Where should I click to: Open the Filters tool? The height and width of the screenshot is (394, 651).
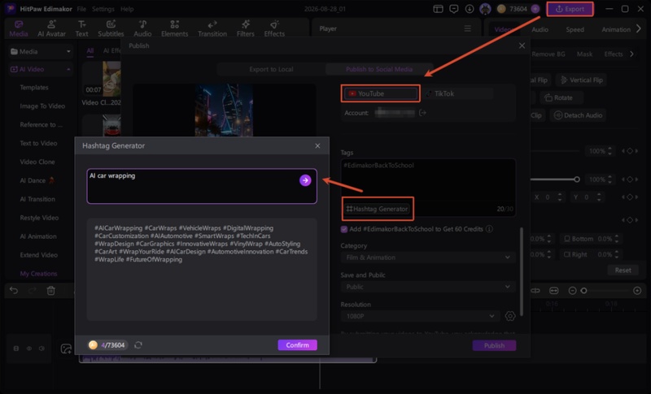coord(246,28)
